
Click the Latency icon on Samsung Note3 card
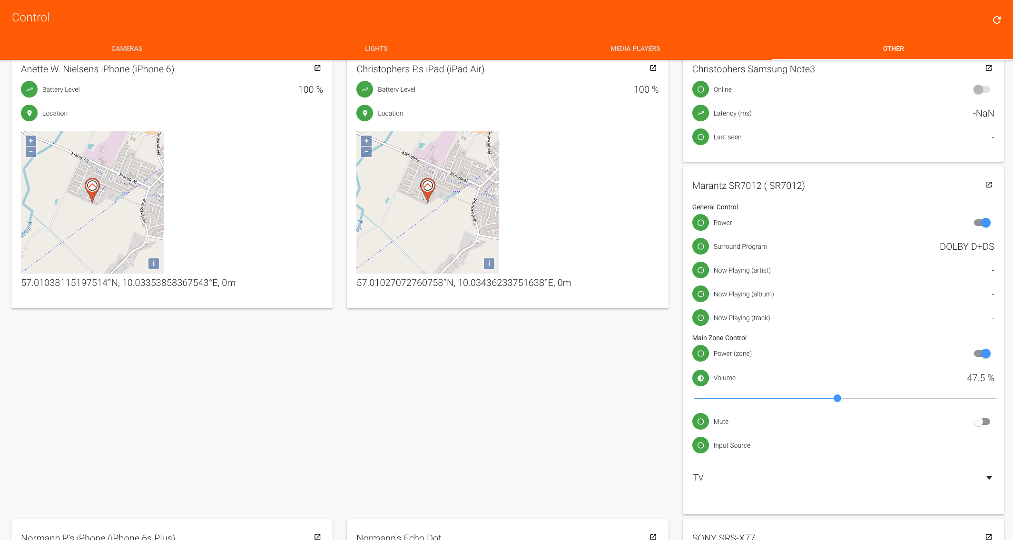tap(700, 113)
